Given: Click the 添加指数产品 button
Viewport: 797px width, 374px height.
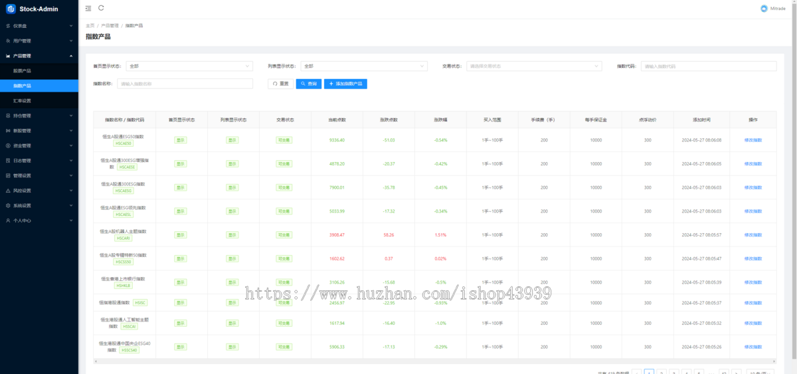Looking at the screenshot, I should (345, 84).
